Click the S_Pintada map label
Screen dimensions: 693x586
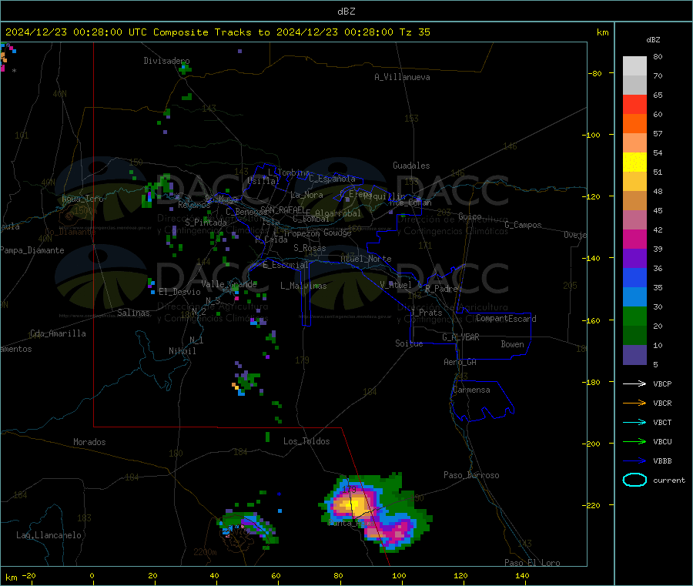(x=206, y=223)
